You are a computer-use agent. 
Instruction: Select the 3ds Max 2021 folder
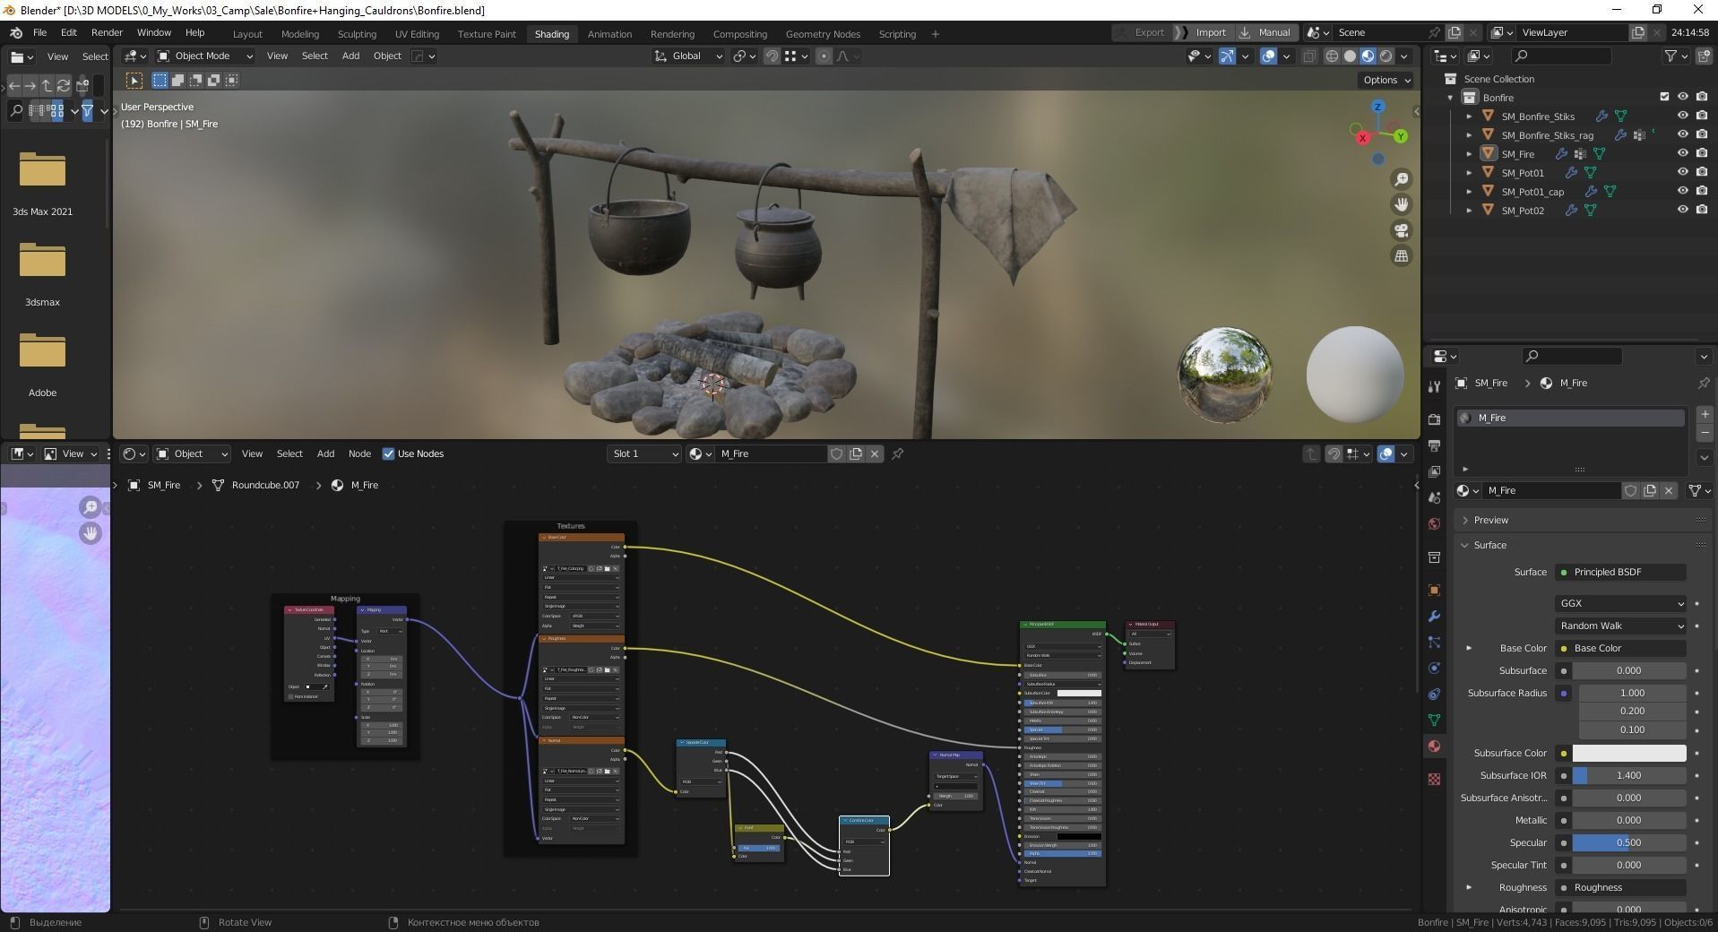click(42, 184)
